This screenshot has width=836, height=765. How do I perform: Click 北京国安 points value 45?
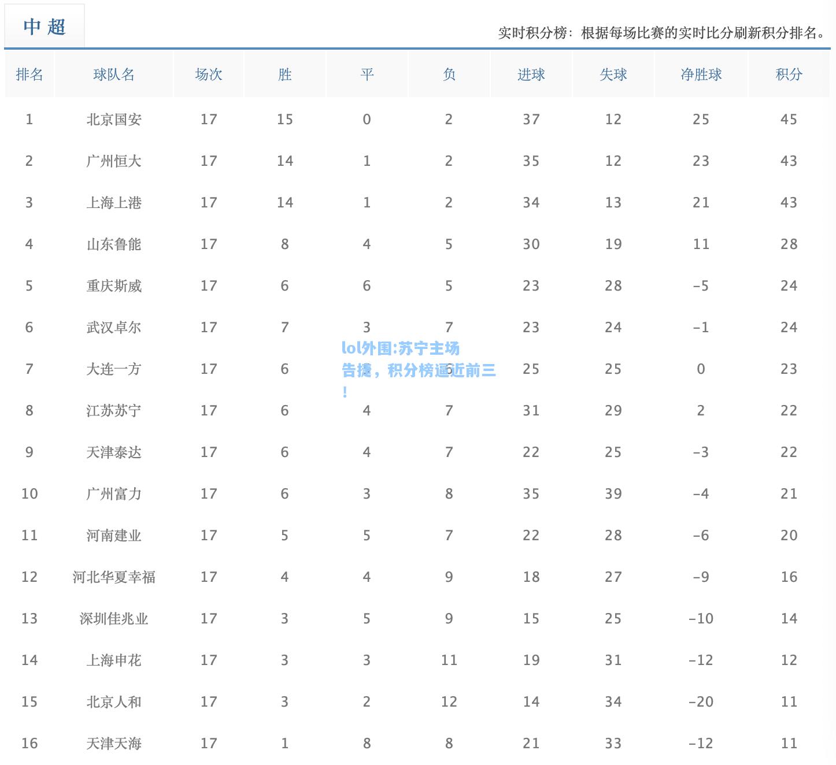click(x=789, y=120)
